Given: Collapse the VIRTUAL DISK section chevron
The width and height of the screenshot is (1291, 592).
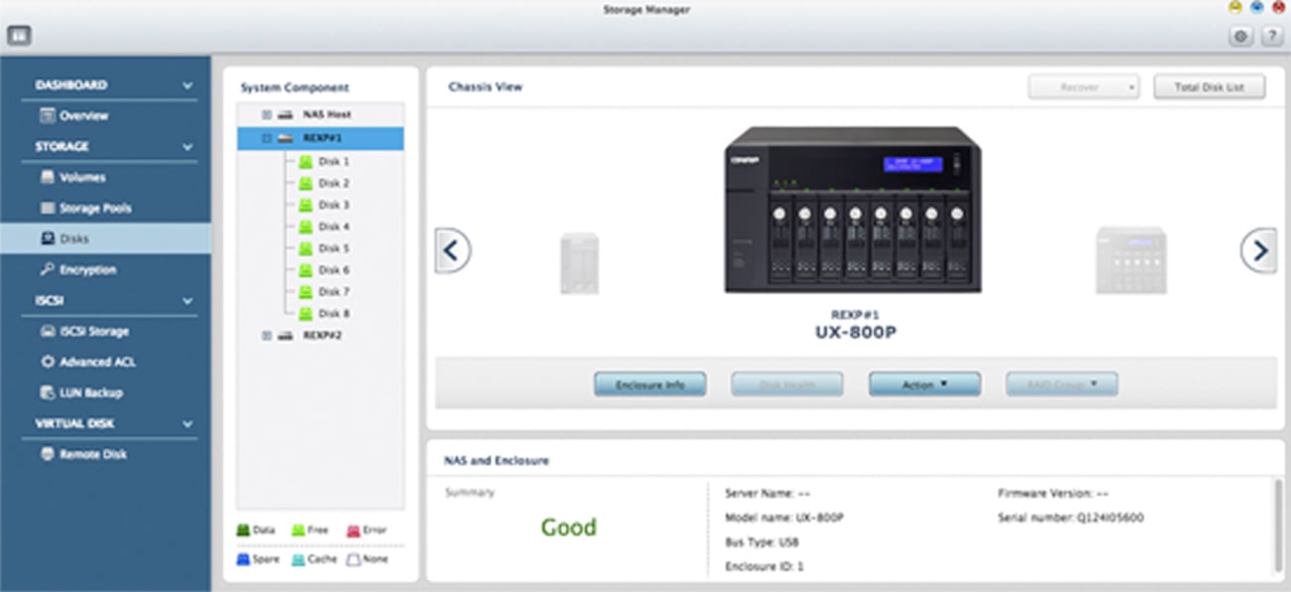Looking at the screenshot, I should (188, 423).
